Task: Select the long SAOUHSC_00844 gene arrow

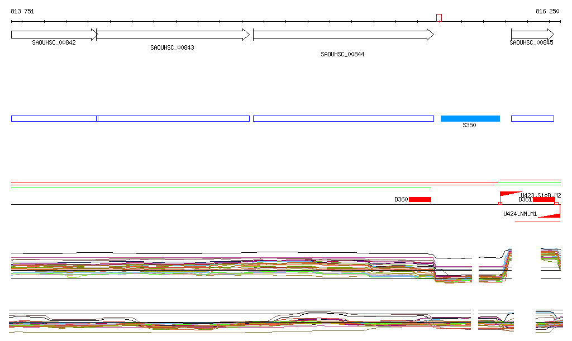Action: (343, 35)
